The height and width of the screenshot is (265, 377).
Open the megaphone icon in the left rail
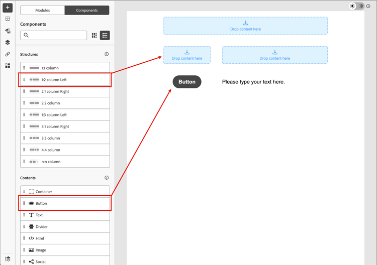[x=8, y=31]
